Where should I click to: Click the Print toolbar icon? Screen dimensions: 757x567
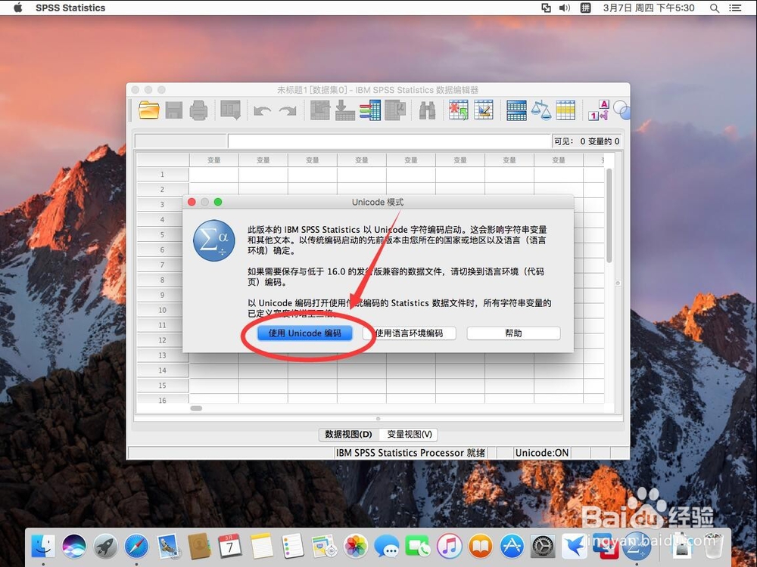click(x=198, y=110)
